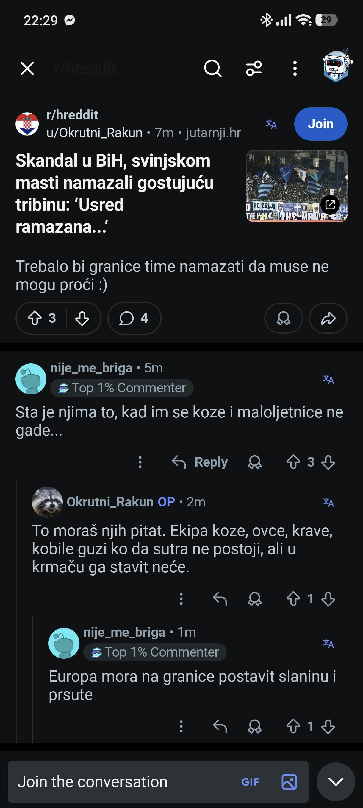Close the post with the X button
Screen dimensions: 363x808
(27, 69)
